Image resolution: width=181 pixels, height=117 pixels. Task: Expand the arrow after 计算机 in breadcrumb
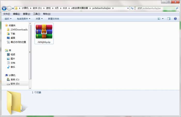coord(31,8)
